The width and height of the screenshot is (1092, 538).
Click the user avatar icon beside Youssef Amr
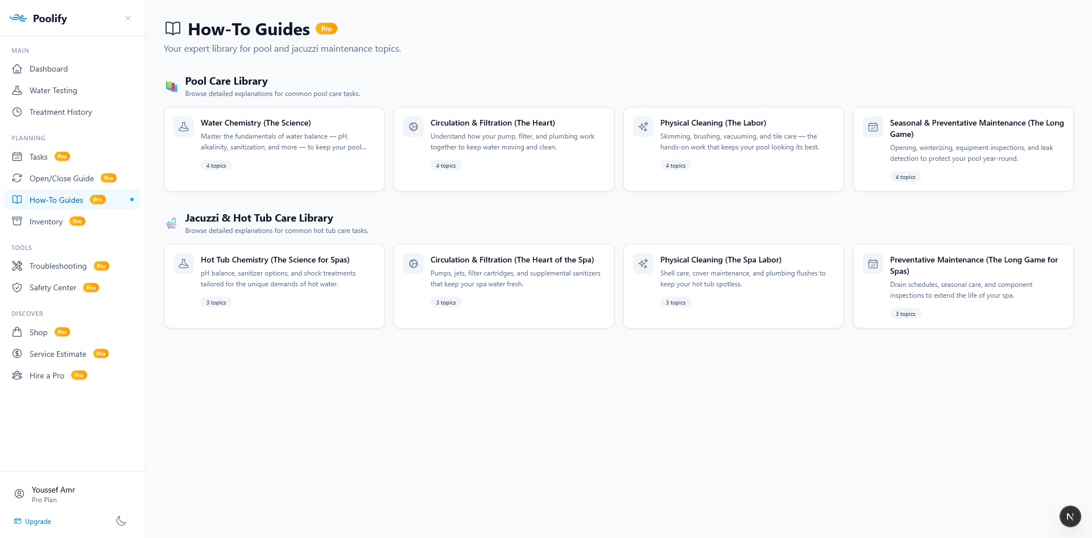[19, 494]
